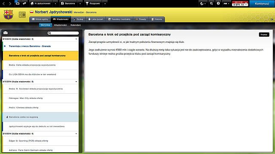Click the manager profile picker icon
Viewport: 275px width, 154px height.
(x=22, y=15)
